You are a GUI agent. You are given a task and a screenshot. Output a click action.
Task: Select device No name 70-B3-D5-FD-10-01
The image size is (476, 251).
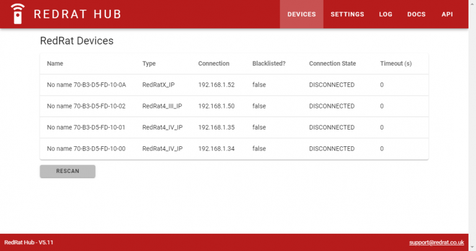click(86, 128)
